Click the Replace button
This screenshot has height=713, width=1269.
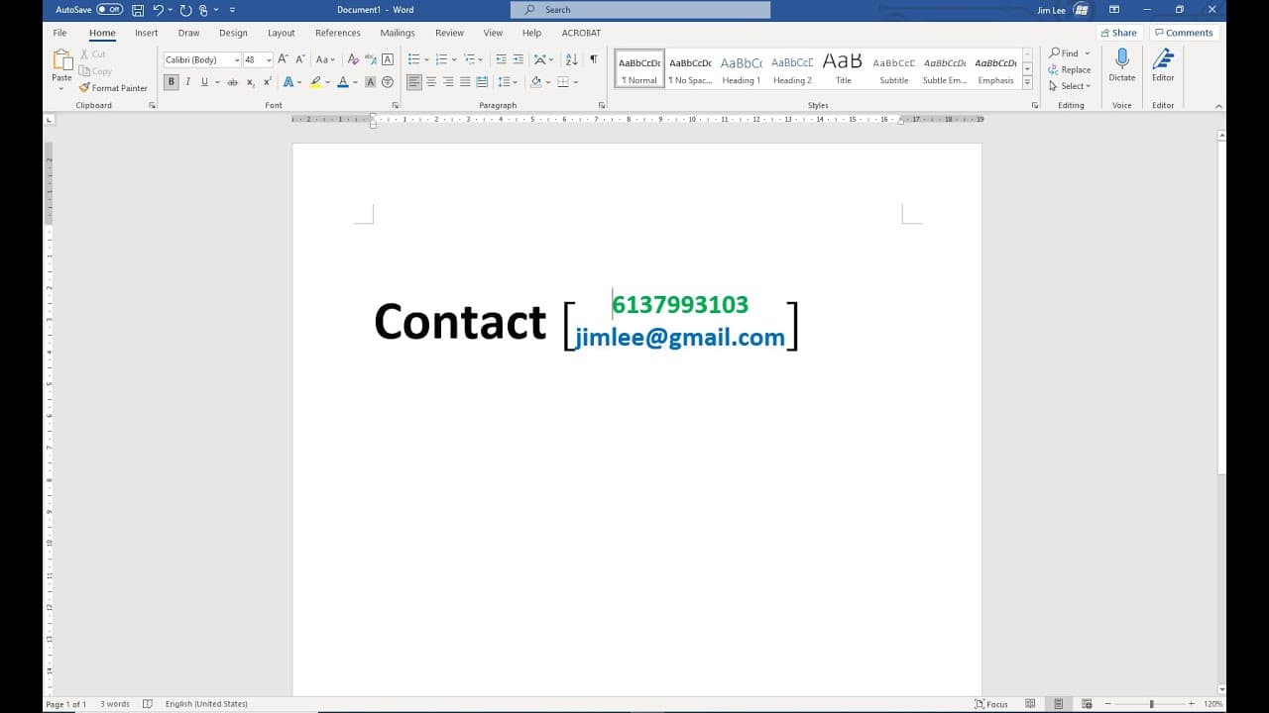click(x=1070, y=70)
